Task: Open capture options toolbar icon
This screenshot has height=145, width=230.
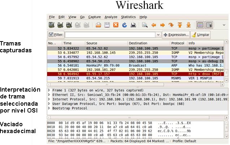Action: [x=60, y=25]
